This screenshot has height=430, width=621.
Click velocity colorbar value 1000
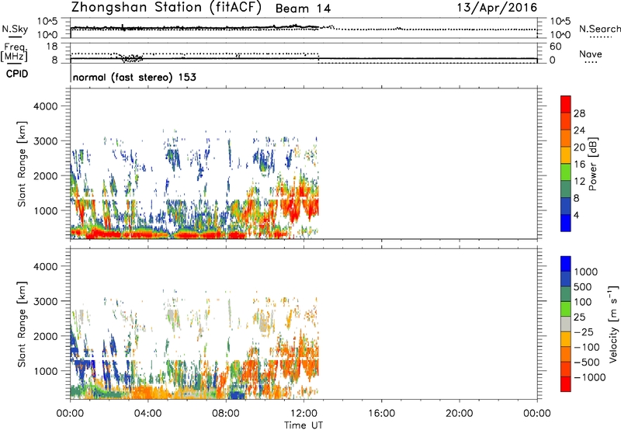click(586, 272)
